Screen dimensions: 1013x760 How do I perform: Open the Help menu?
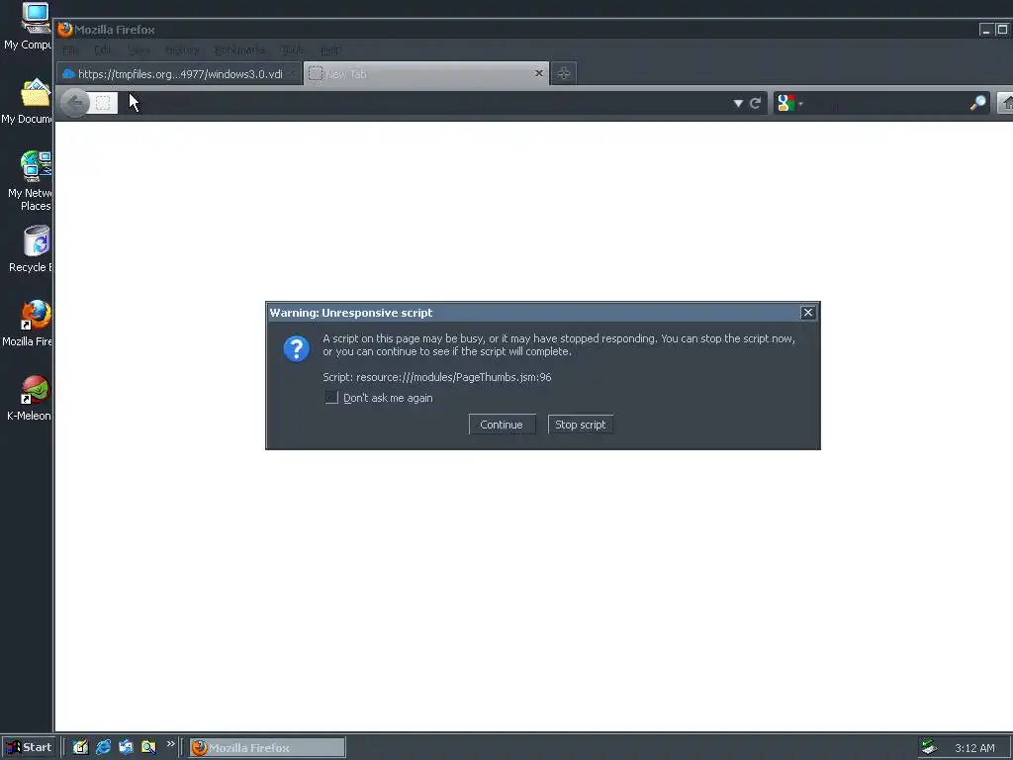(x=330, y=49)
